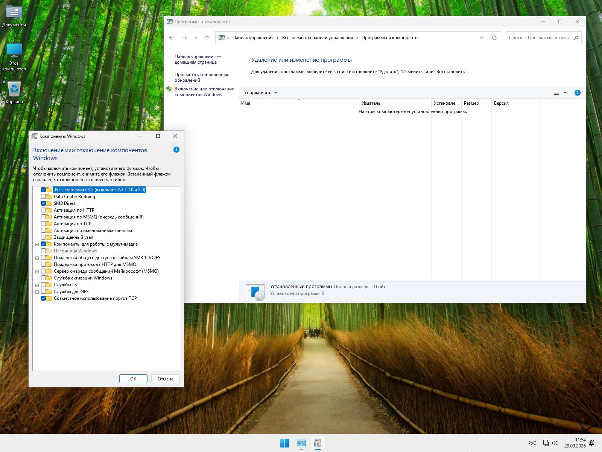
Task: Open help in Programs and Features toolbar
Action: tap(577, 93)
